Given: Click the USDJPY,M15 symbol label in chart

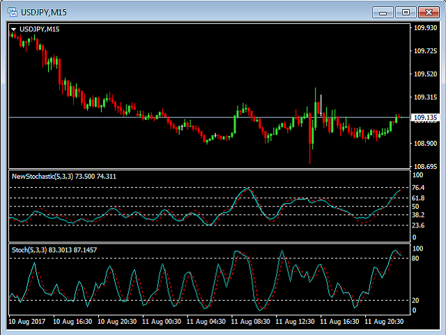Looking at the screenshot, I should tap(39, 29).
